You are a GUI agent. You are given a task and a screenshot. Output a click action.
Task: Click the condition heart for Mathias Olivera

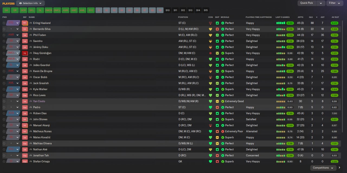pyautogui.click(x=210, y=143)
